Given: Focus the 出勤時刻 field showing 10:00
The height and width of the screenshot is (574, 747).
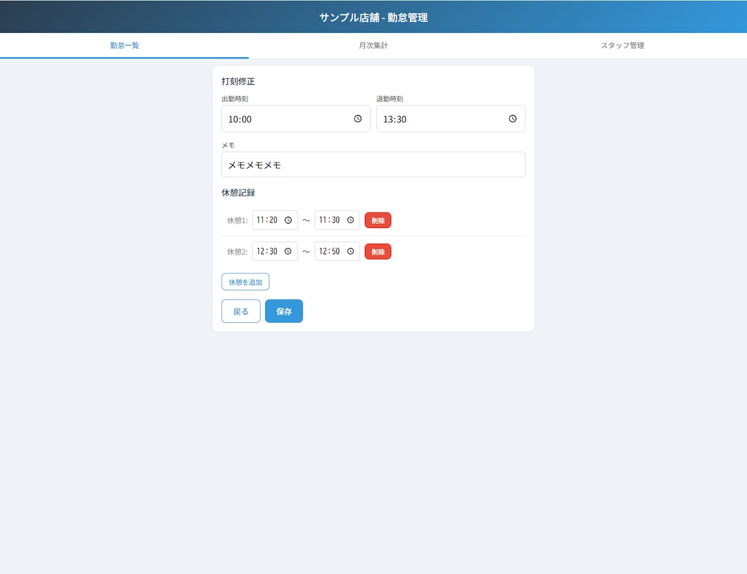Looking at the screenshot, I should [296, 119].
